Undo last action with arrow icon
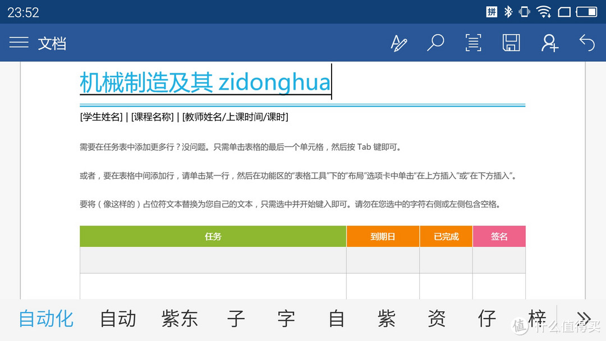 587,43
